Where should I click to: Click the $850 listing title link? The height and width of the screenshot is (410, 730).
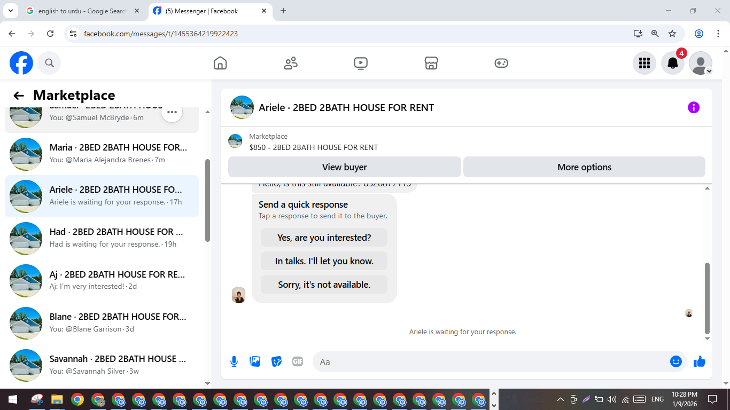[x=313, y=147]
